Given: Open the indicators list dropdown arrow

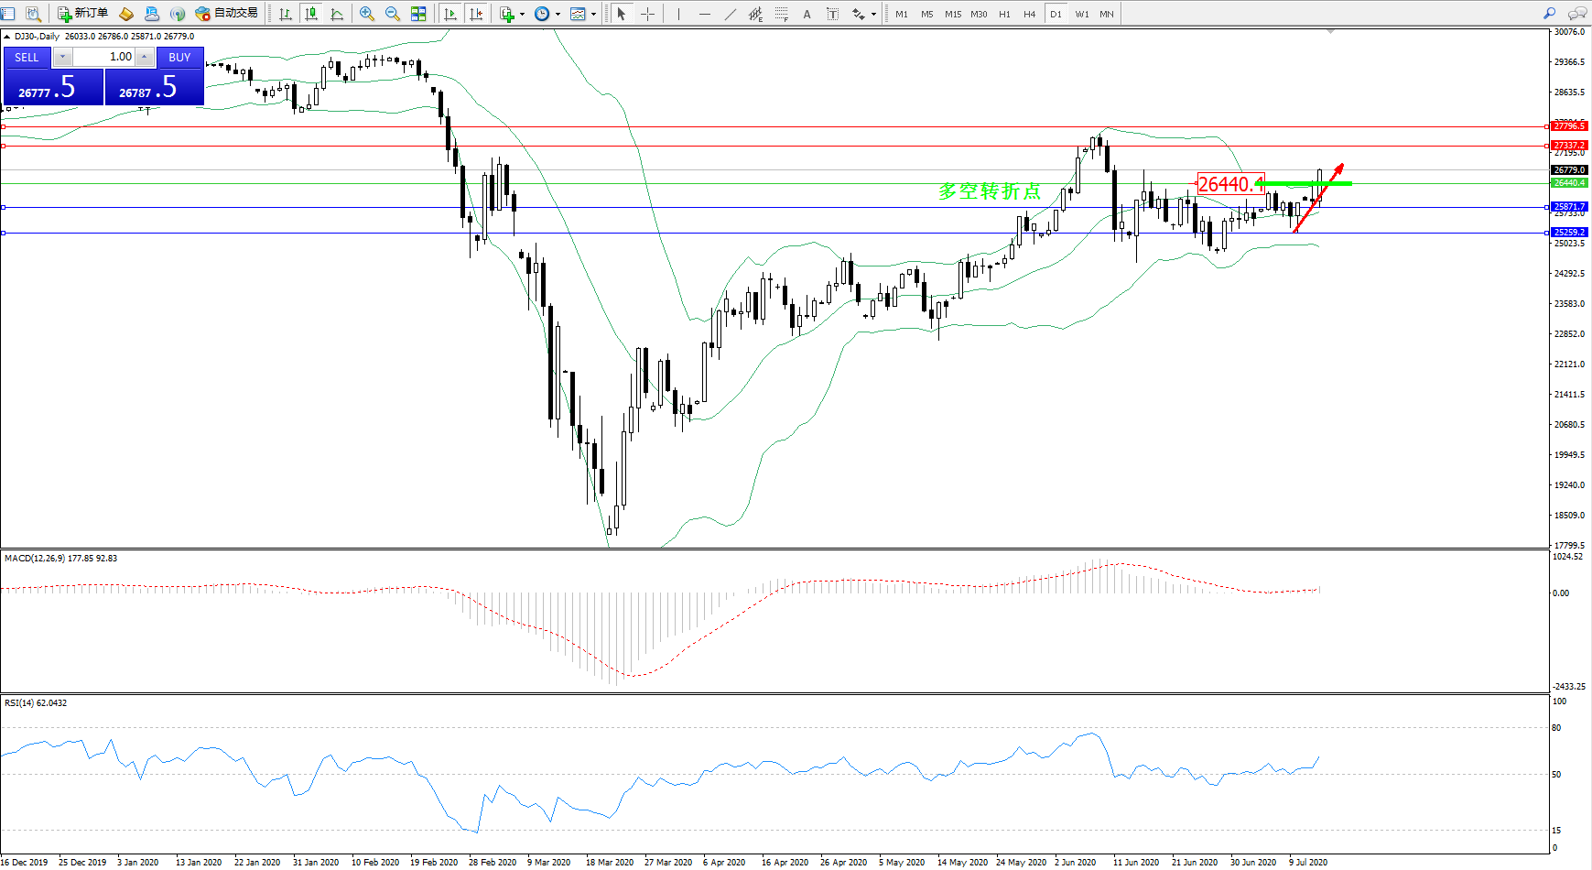Looking at the screenshot, I should click(522, 15).
